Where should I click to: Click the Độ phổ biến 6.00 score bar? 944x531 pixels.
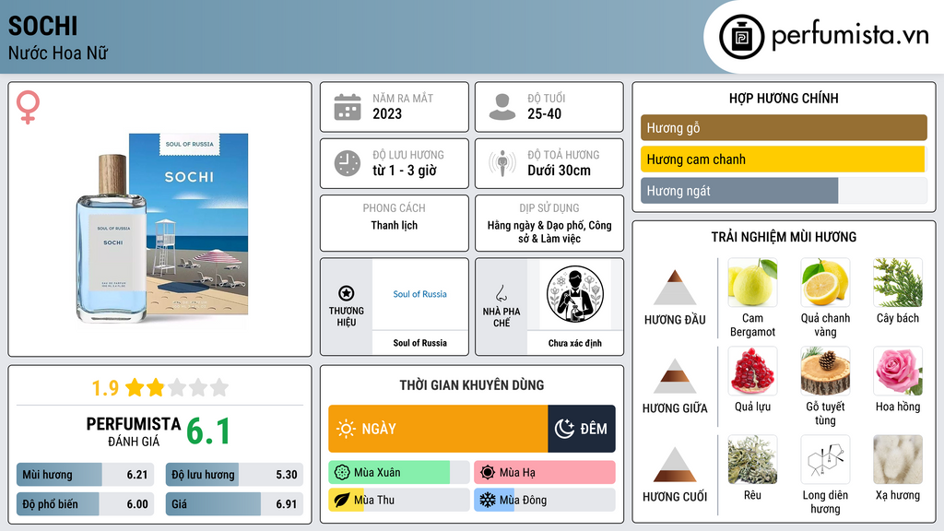tap(86, 504)
